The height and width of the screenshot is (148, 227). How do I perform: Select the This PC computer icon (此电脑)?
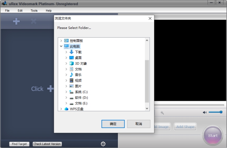tap(66, 46)
